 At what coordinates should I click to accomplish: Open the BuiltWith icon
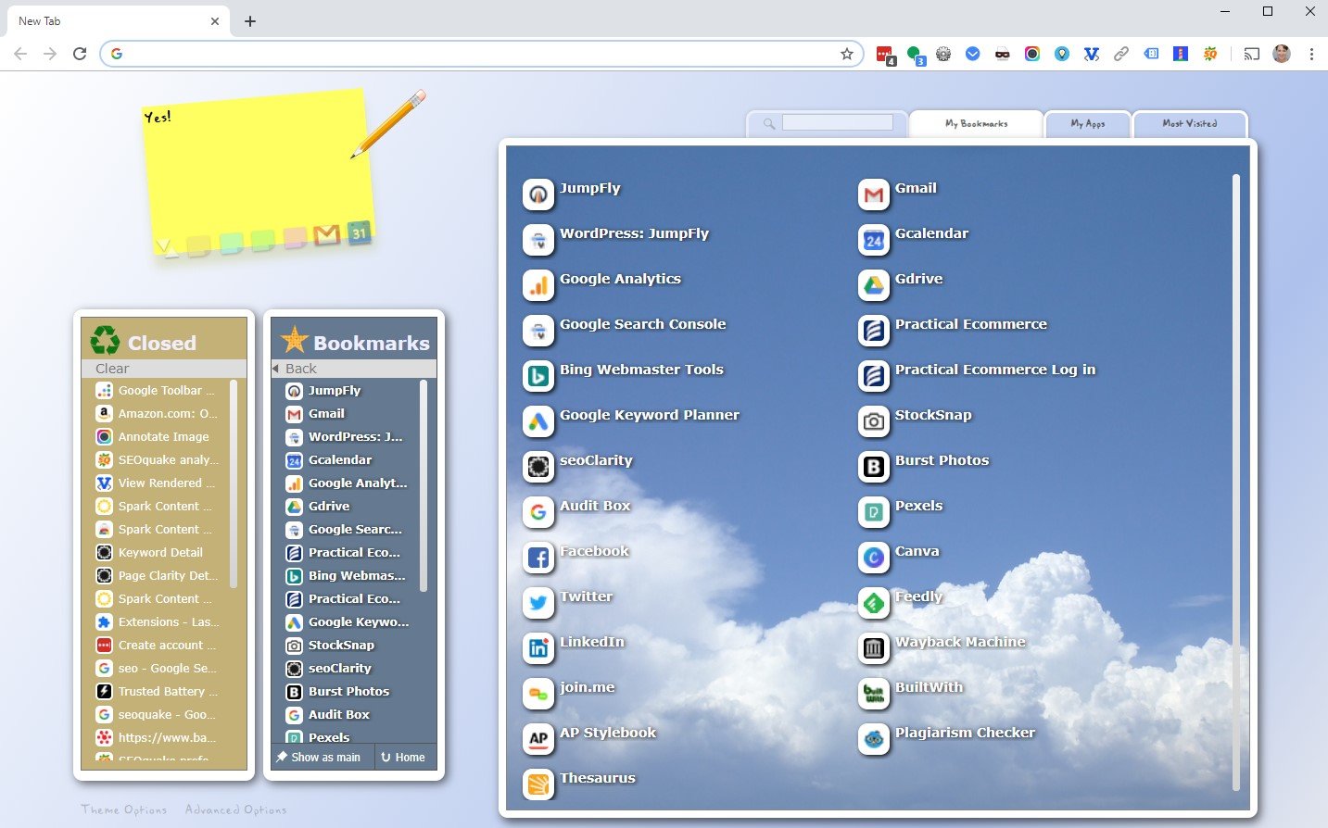coord(874,694)
